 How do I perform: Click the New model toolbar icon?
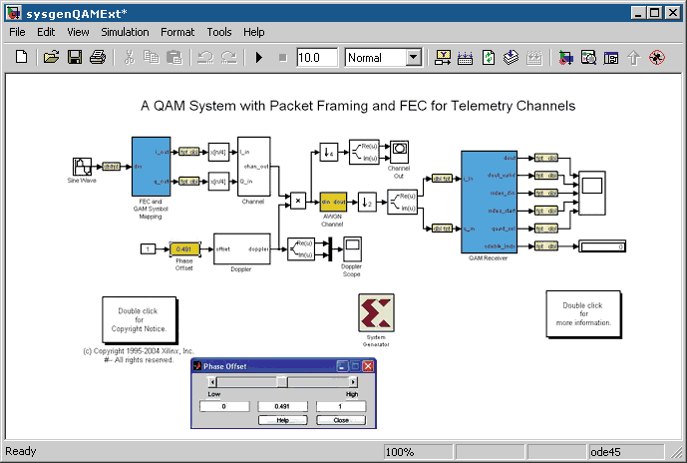22,58
